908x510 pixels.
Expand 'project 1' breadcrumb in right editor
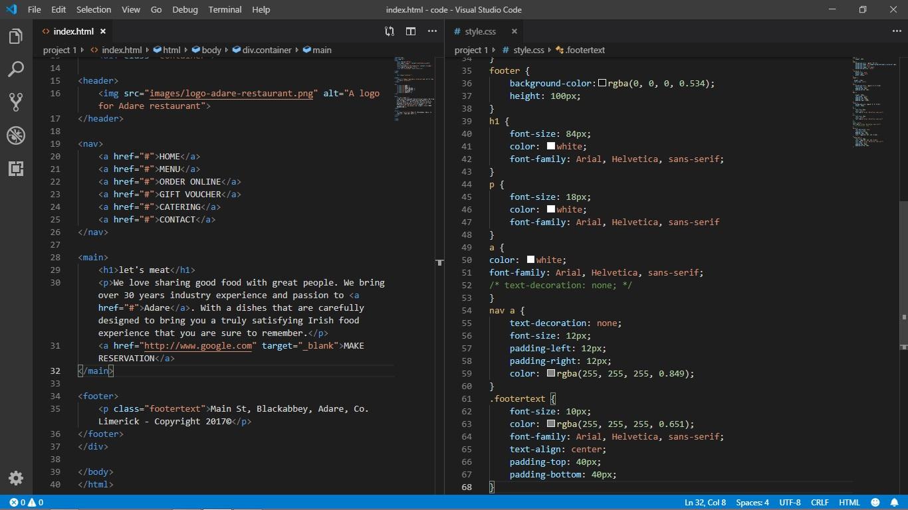click(471, 50)
